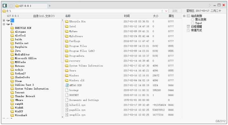Click the Windows.old folder icon
228x125 pixels.
pos(67,80)
